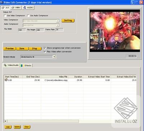This screenshot has width=144, height=131.
Task: Click the File Width input field
Action: 22,30
